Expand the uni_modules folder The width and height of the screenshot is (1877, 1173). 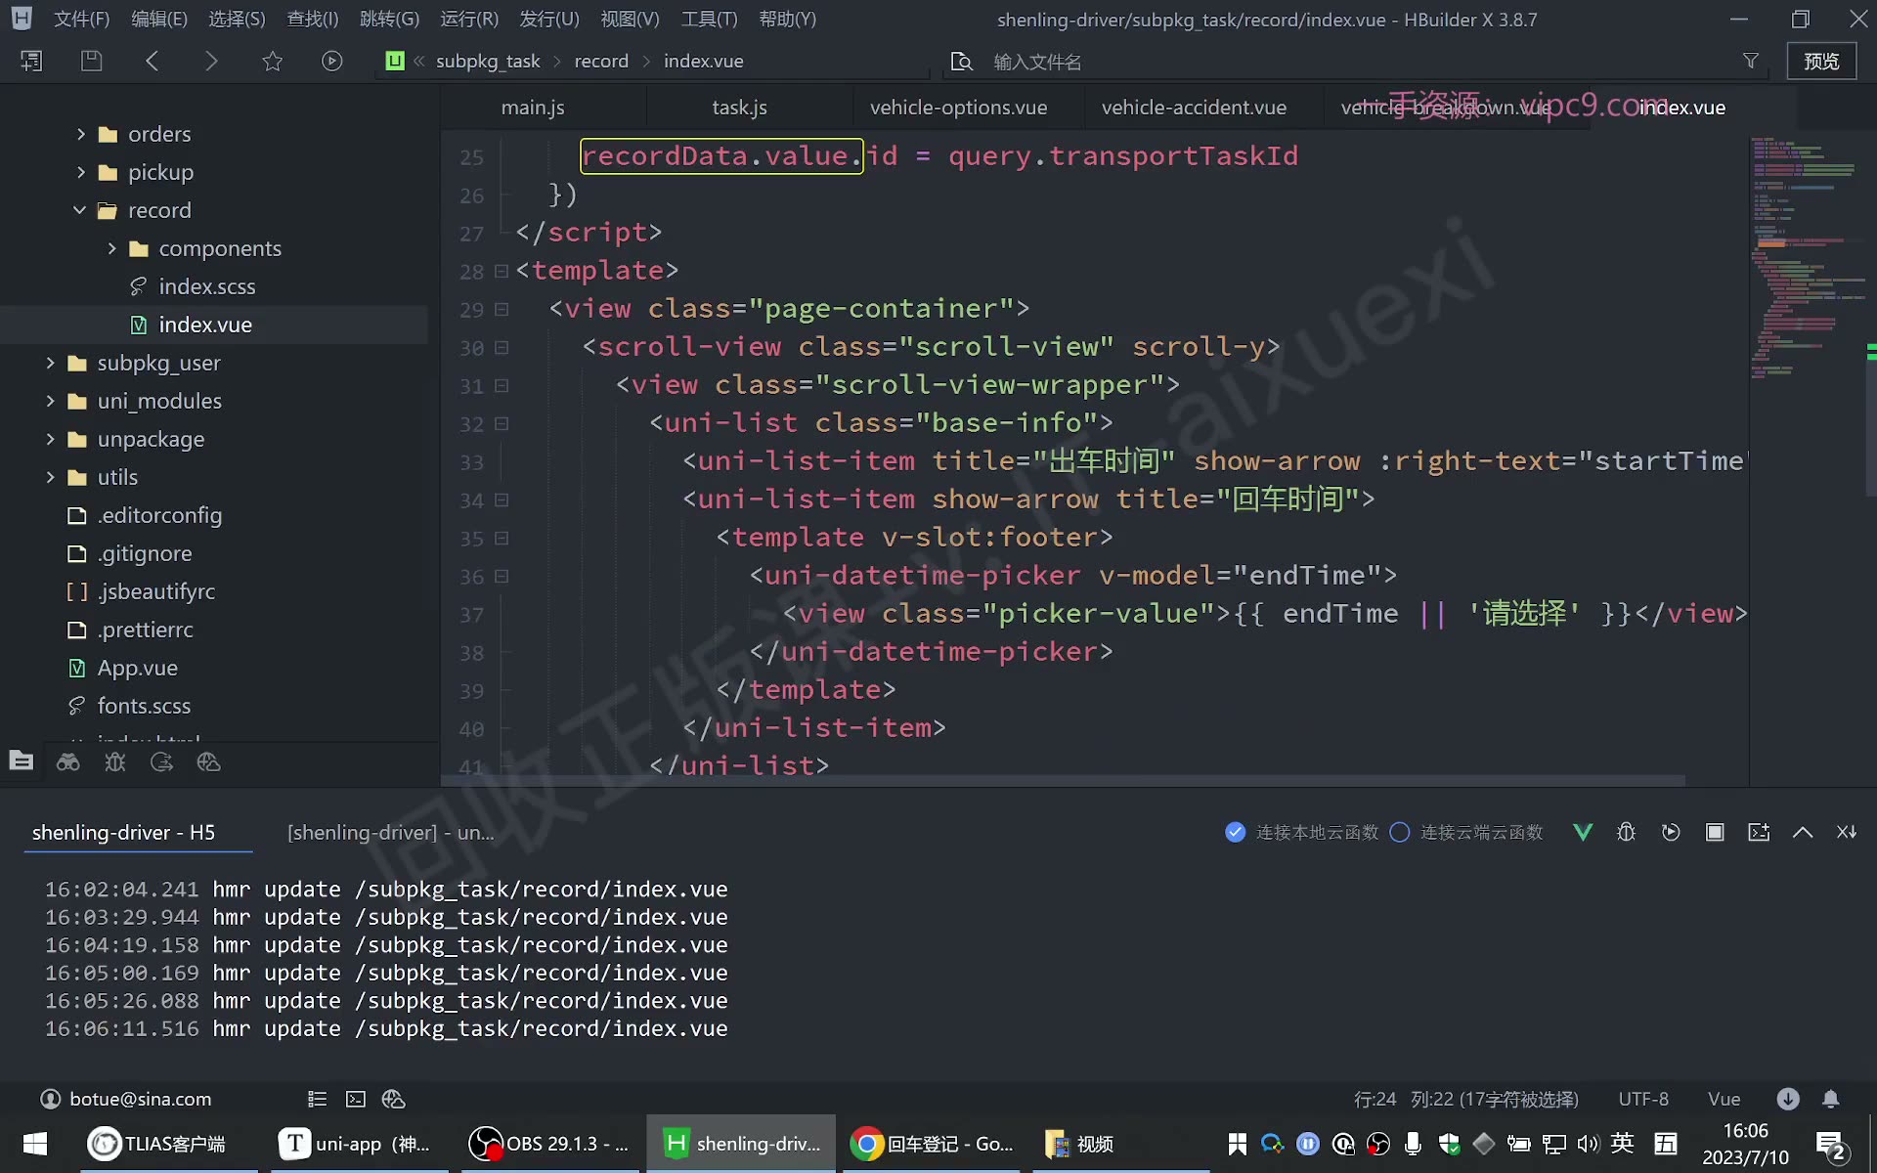(50, 401)
